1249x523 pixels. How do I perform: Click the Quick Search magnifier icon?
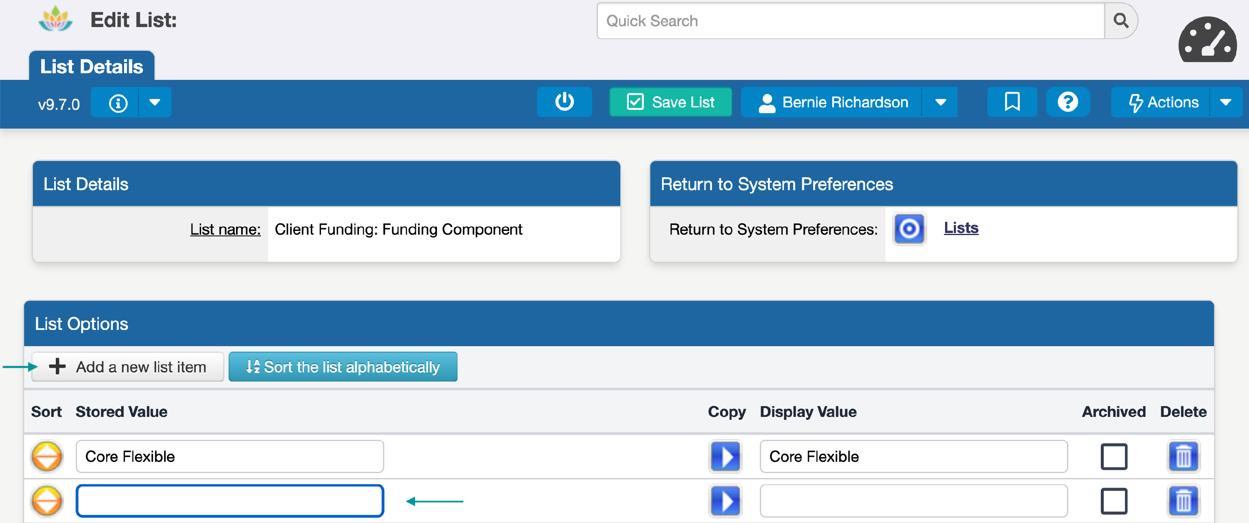click(x=1120, y=21)
